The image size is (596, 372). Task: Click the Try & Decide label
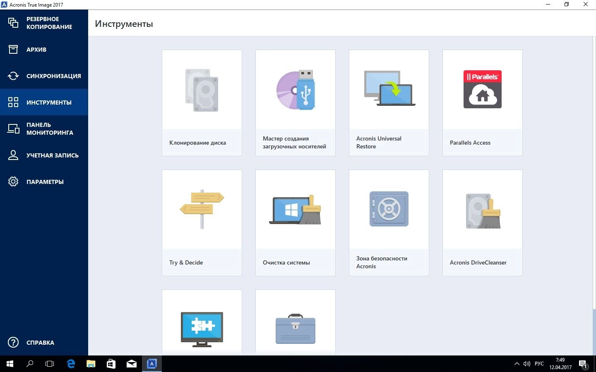186,262
